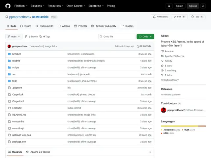Click the languages color bar
This screenshot has height=158, width=211.
coord(183,126)
